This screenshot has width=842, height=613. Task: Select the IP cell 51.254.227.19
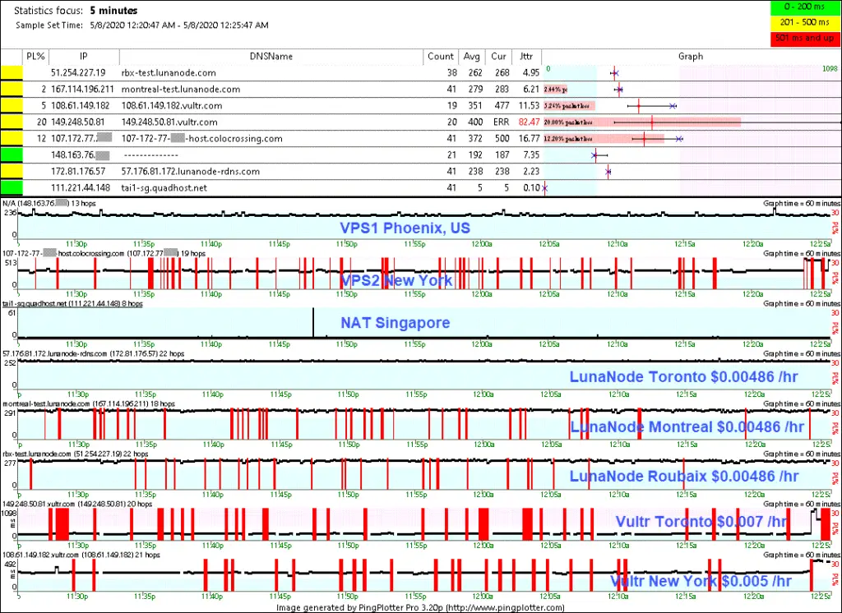tap(78, 73)
